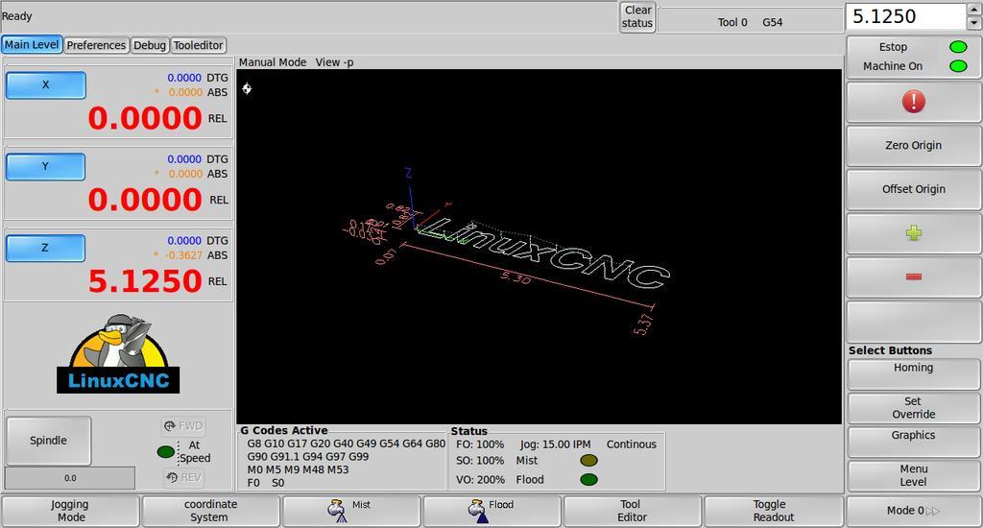Image resolution: width=983 pixels, height=528 pixels.
Task: Open the Tool Editor button
Action: pos(632,511)
